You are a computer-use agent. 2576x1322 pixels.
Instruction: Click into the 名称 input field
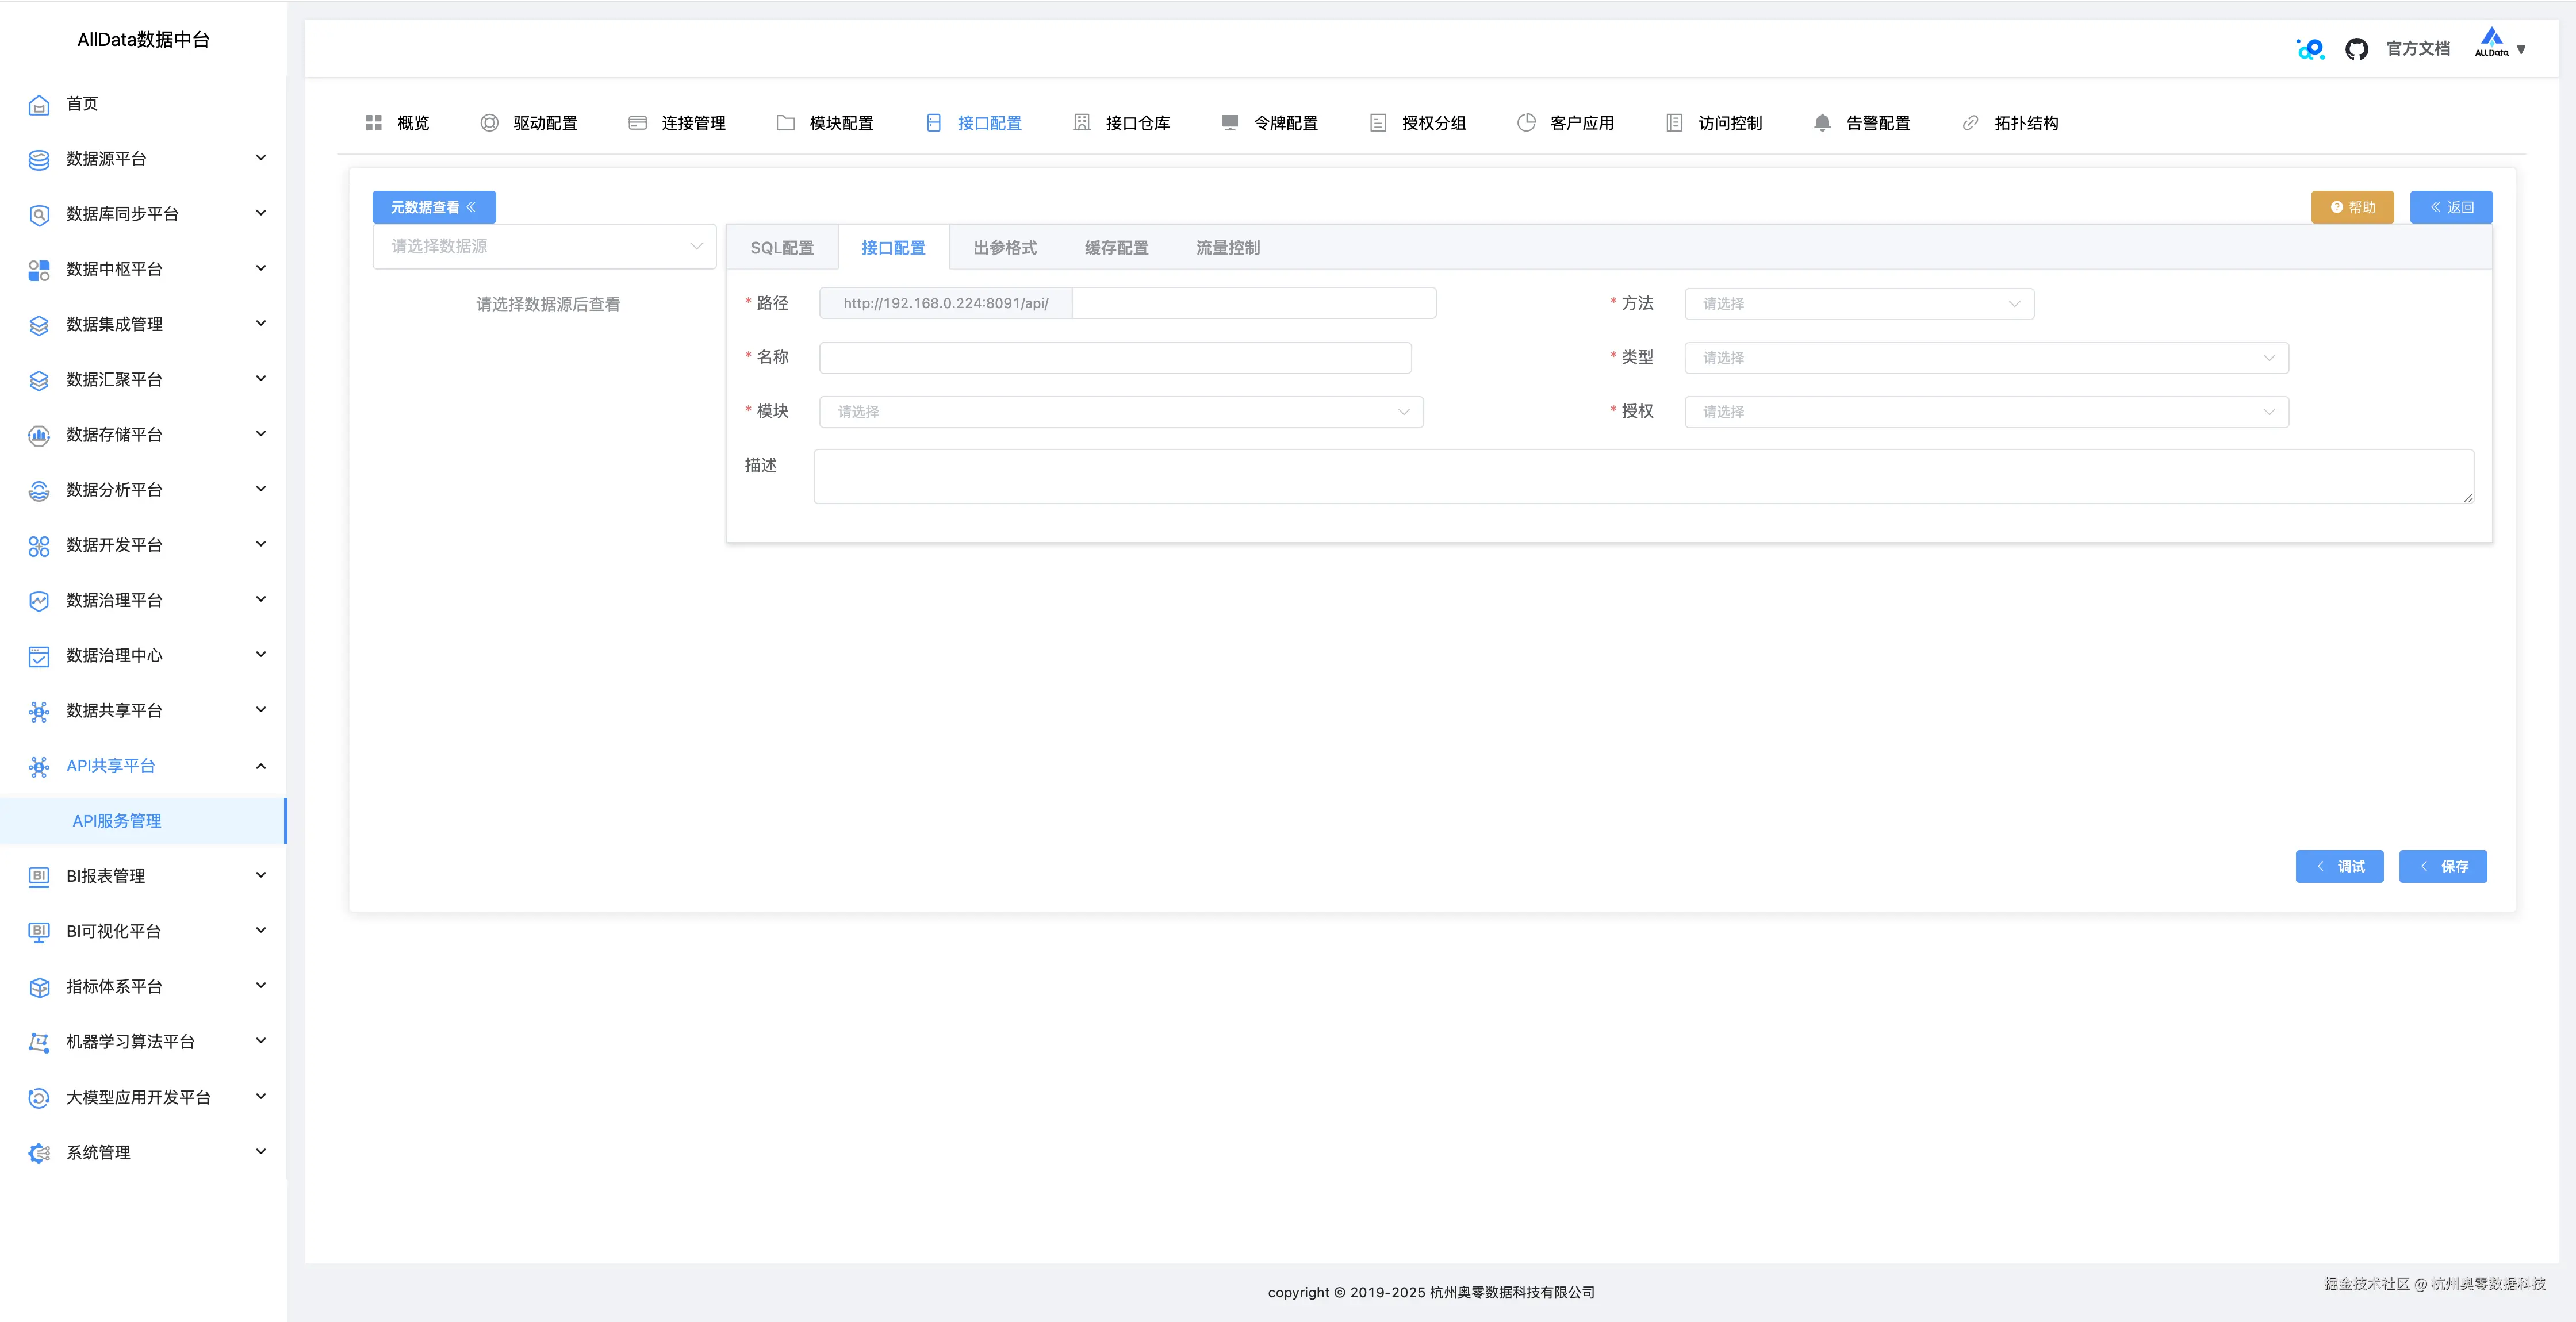click(1114, 358)
